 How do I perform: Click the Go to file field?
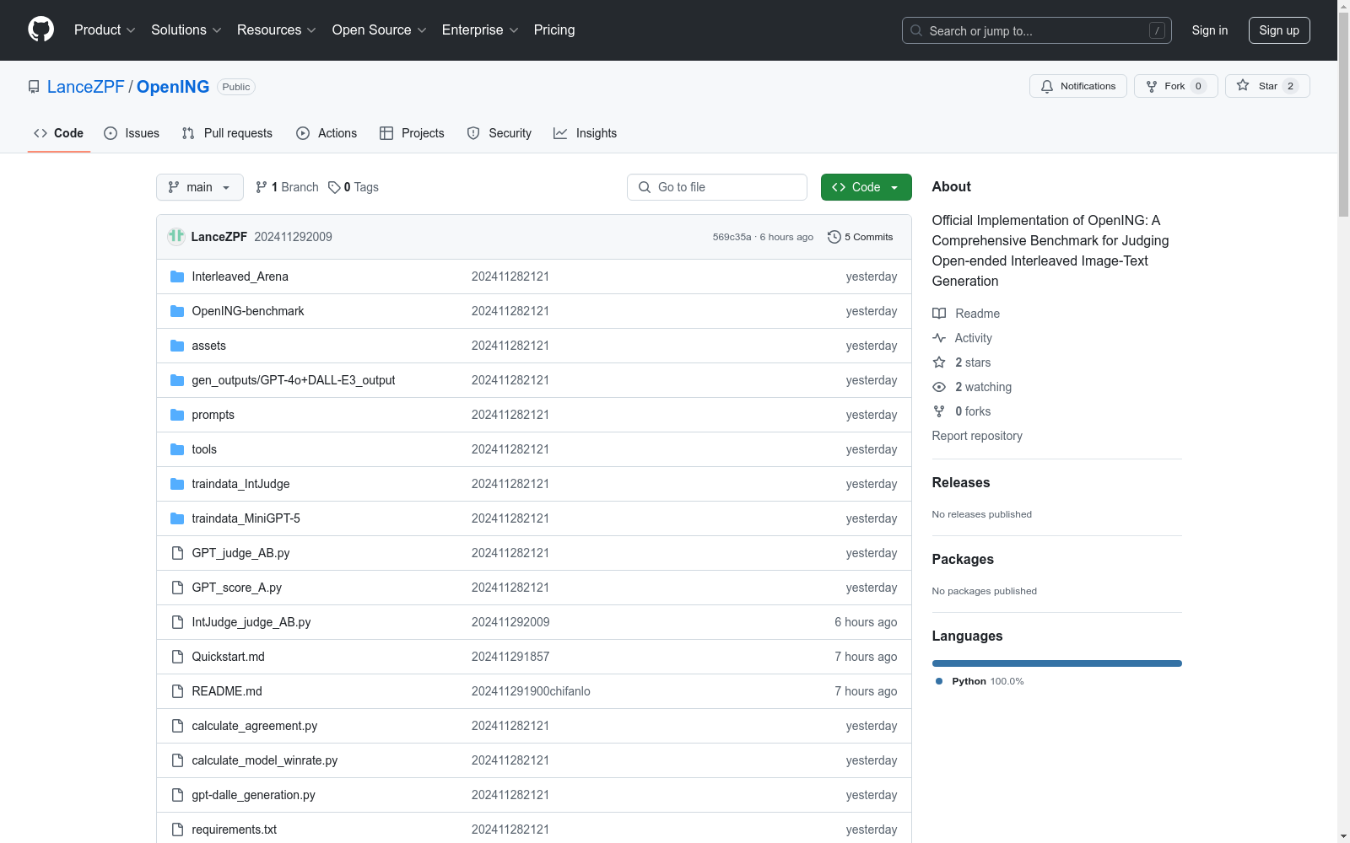click(x=717, y=187)
